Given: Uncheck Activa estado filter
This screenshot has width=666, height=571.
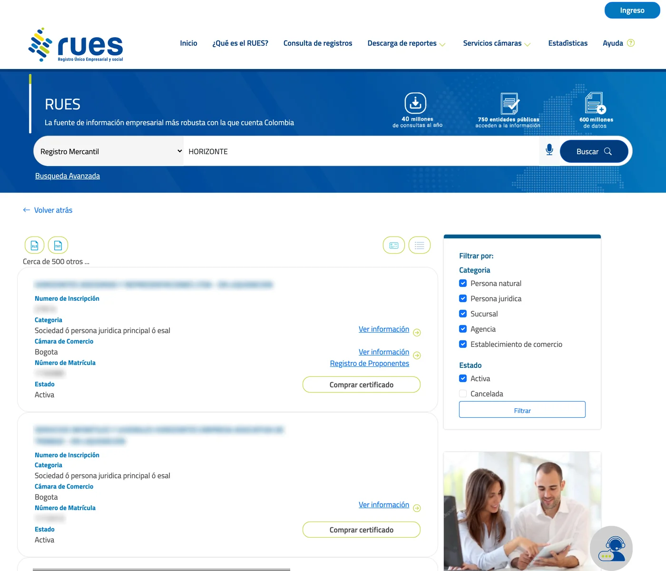Looking at the screenshot, I should [463, 378].
